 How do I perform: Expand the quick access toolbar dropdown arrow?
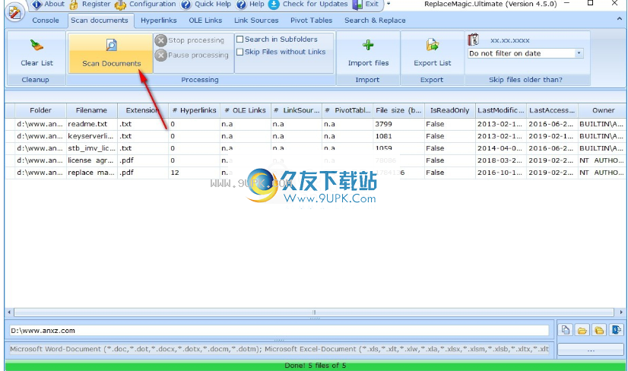[x=388, y=4]
